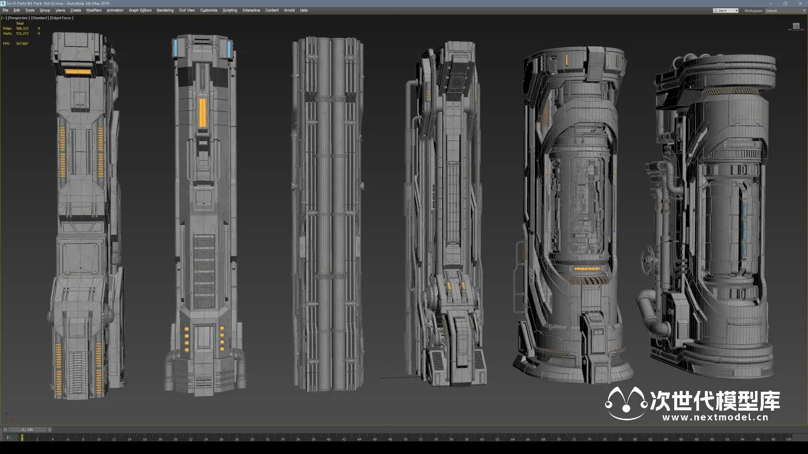
Task: Restore down the 3ds Max window
Action: pos(785,3)
